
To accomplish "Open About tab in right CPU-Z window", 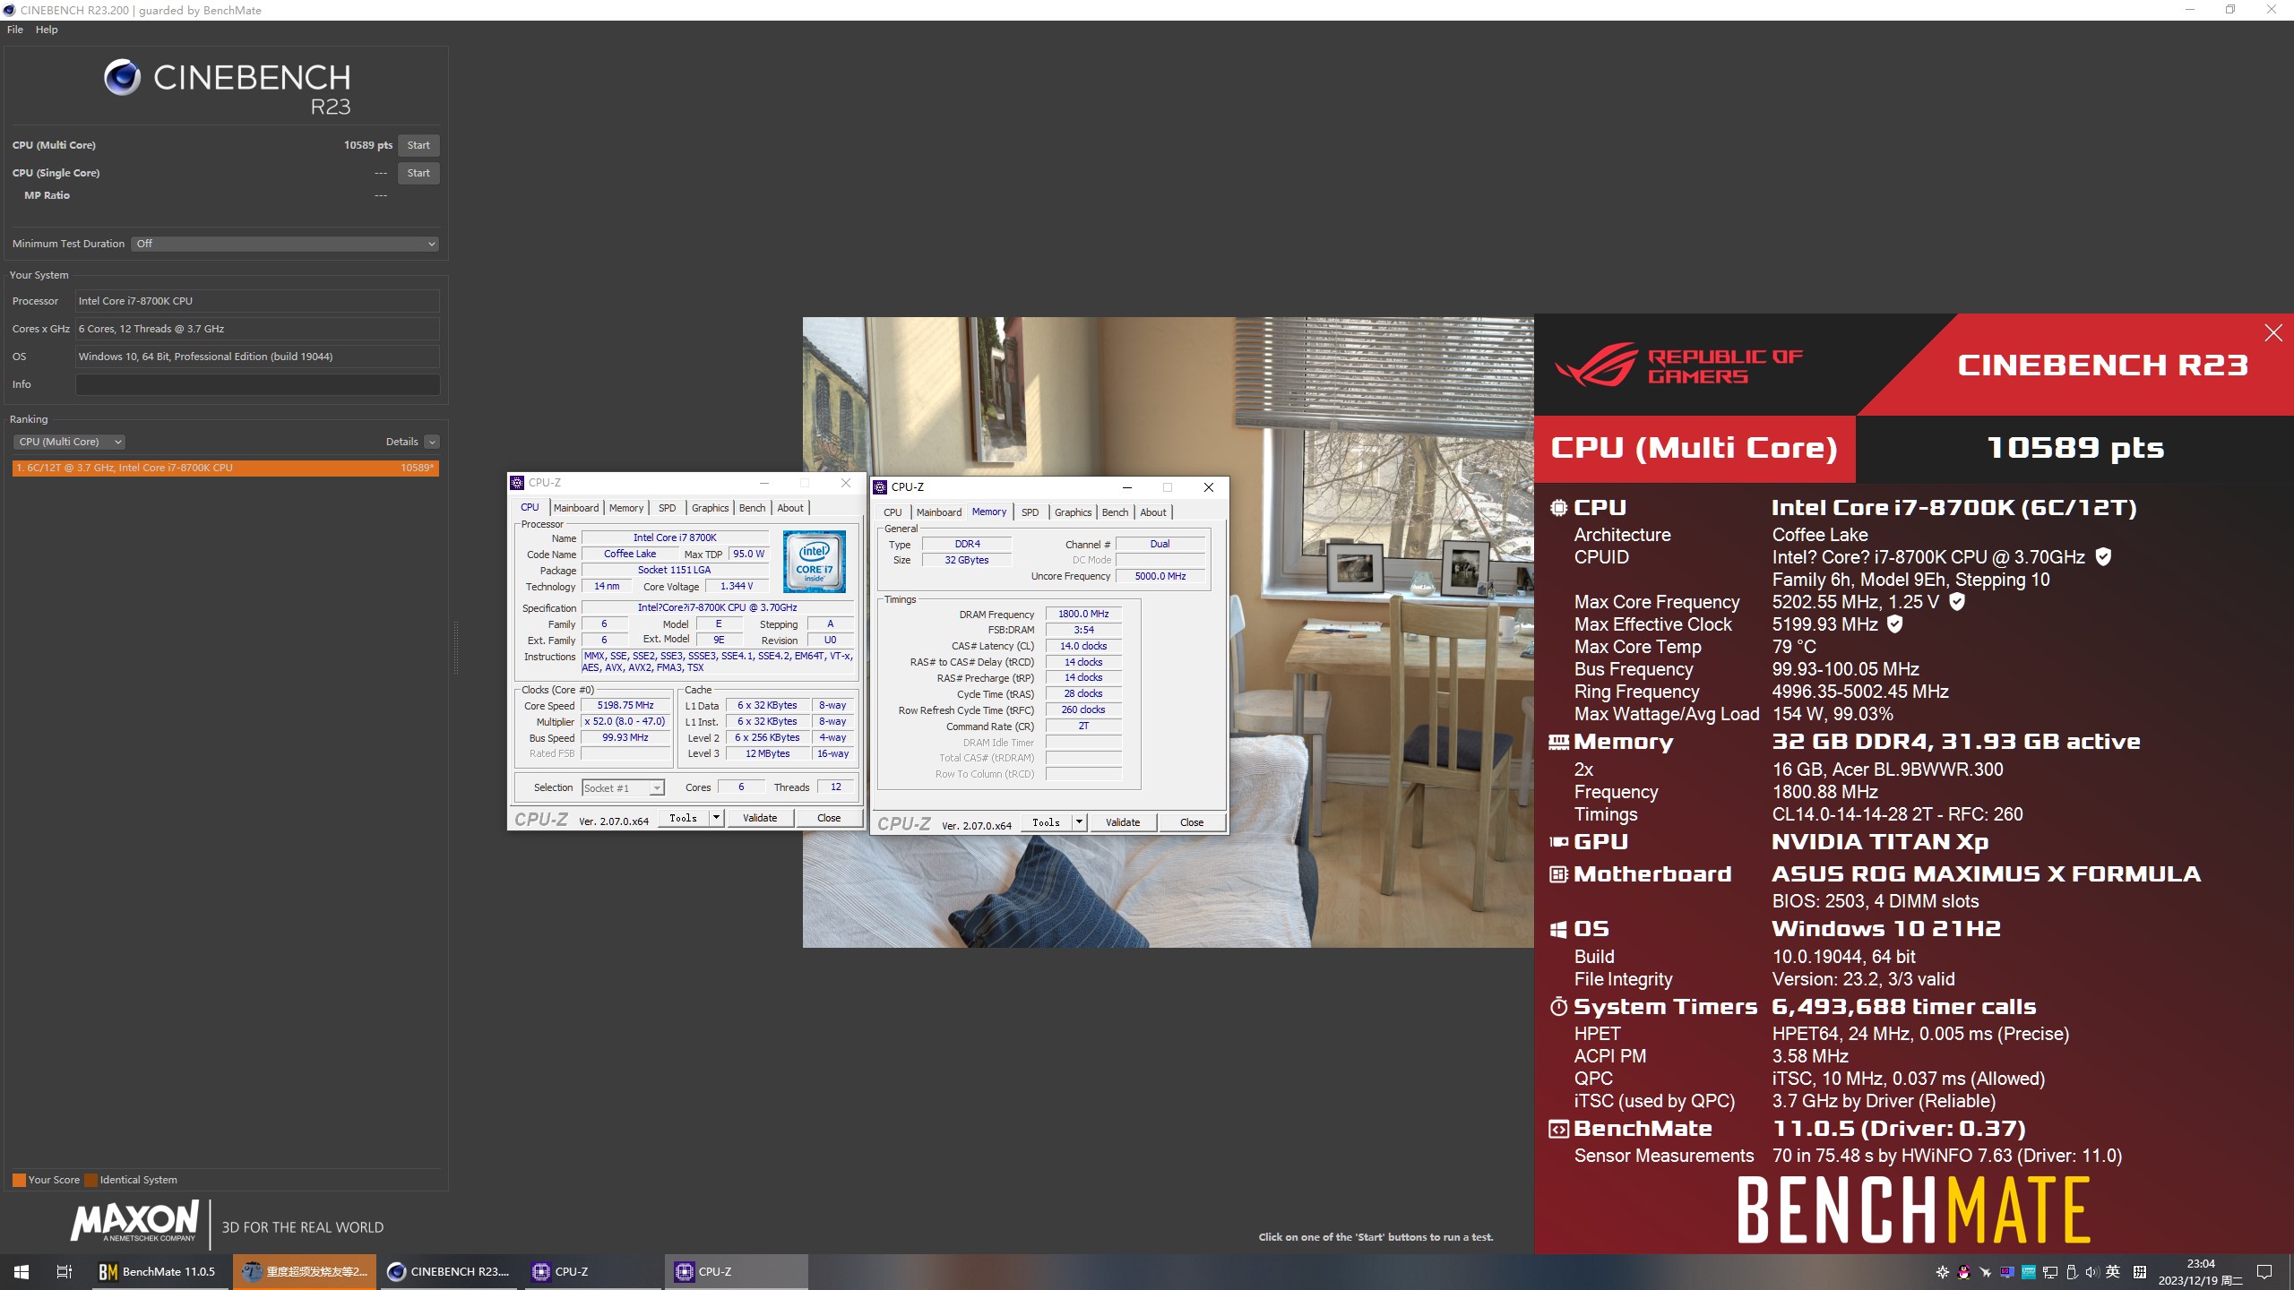I will point(1153,512).
